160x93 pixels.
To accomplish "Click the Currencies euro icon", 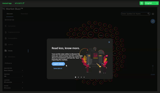I will pyautogui.click(x=6, y=26).
